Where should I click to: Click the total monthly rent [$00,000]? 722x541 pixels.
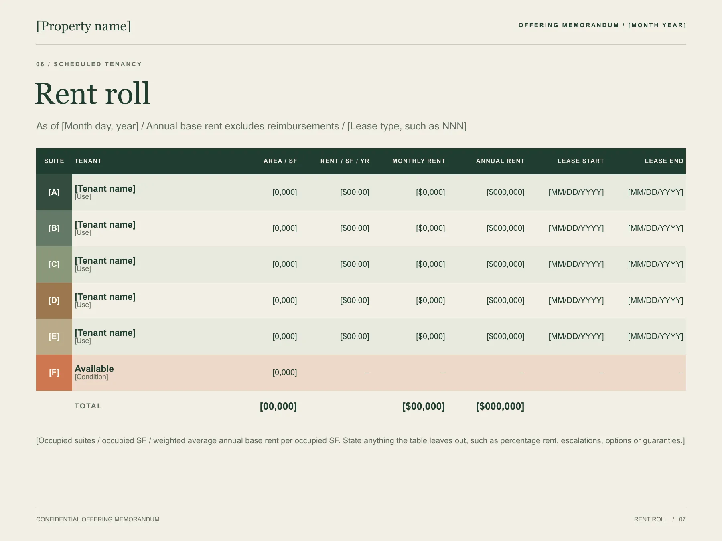click(424, 406)
